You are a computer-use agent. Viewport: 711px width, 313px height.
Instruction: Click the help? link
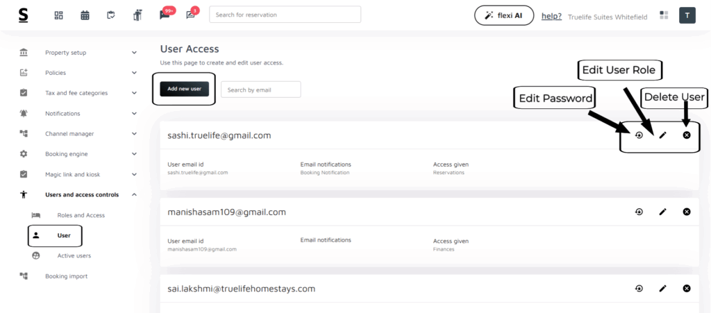tap(551, 16)
